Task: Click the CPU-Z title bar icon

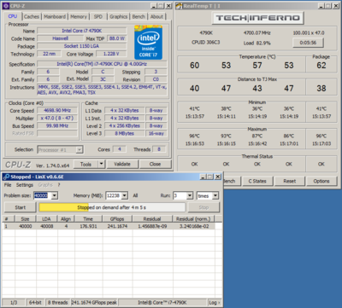Action: (x=6, y=6)
